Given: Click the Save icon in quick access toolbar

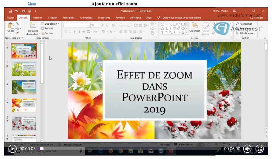Looking at the screenshot, I should coord(10,11).
